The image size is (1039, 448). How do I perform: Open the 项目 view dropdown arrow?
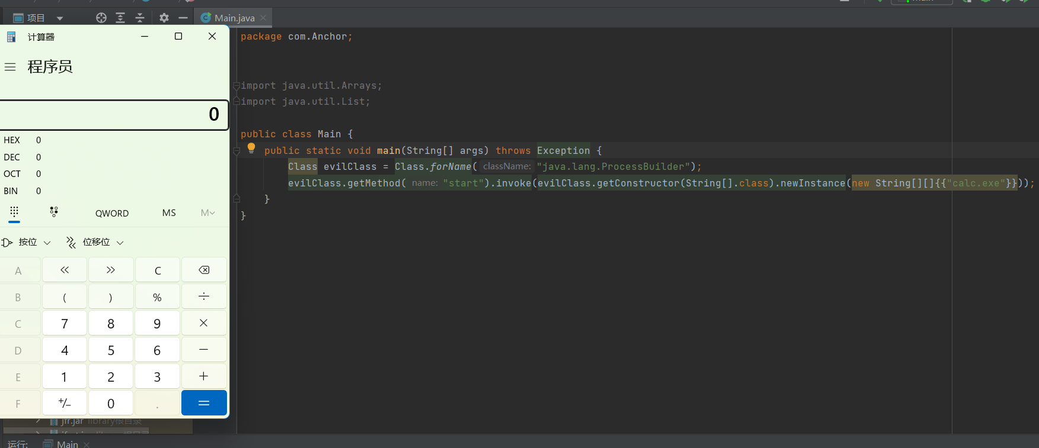[59, 18]
